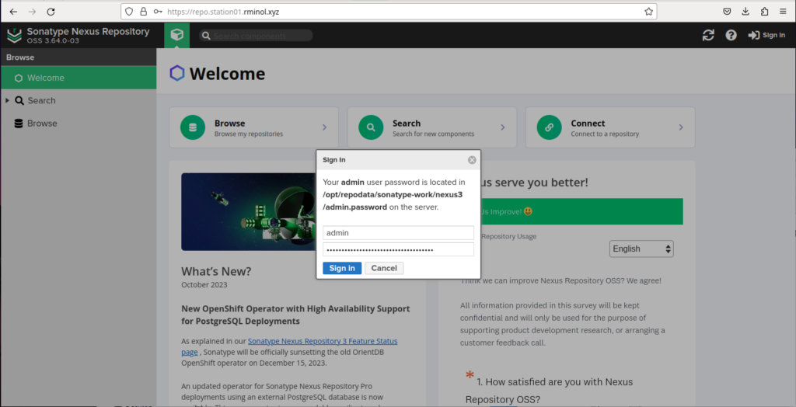This screenshot has width=796, height=407.
Task: Click the Nexus refresh icon in the header
Action: click(708, 35)
